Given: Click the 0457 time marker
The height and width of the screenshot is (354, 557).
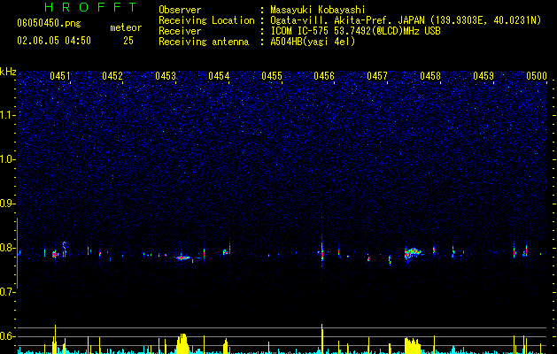Looking at the screenshot, I should point(377,76).
